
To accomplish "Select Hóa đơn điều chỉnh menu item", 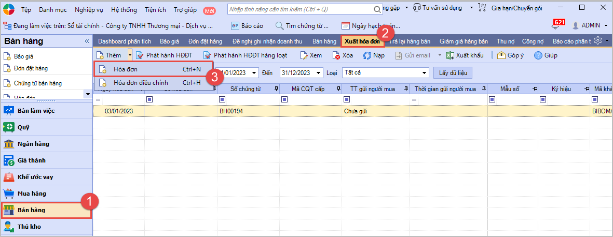I will point(141,83).
